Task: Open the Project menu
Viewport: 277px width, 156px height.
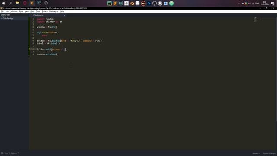Action: click(45, 11)
